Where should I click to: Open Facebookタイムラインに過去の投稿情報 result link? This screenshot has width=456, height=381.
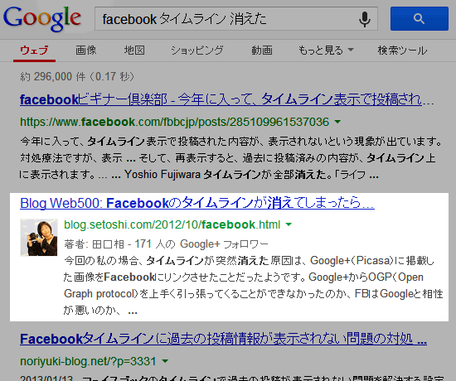click(x=223, y=339)
